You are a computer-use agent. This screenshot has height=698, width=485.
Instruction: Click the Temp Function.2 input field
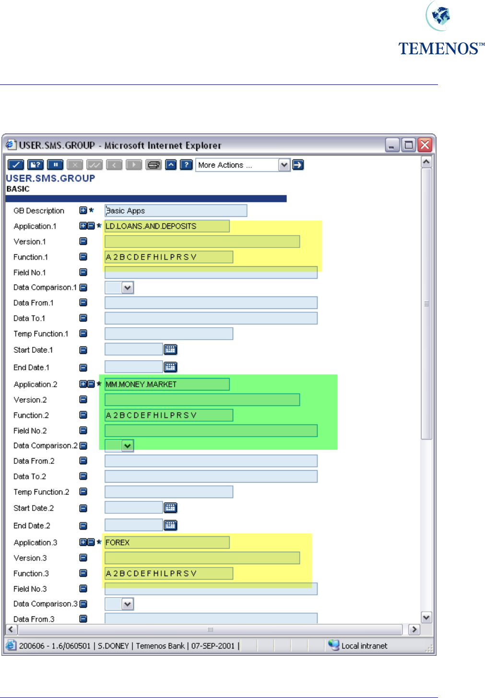coord(169,492)
